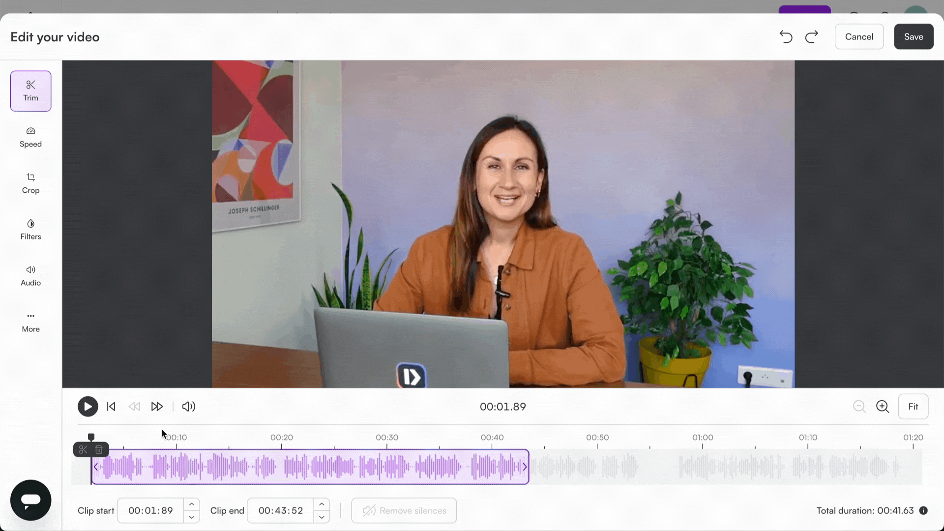Save the edited video
944x531 pixels.
point(913,36)
